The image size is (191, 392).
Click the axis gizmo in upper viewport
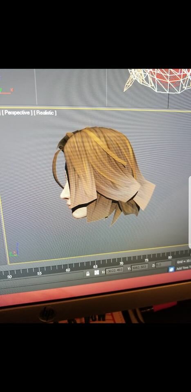point(6,91)
